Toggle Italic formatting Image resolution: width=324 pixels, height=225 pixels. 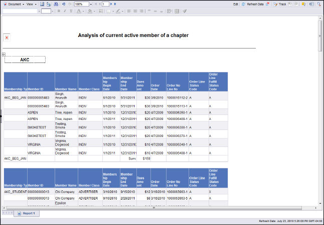[64, 10]
